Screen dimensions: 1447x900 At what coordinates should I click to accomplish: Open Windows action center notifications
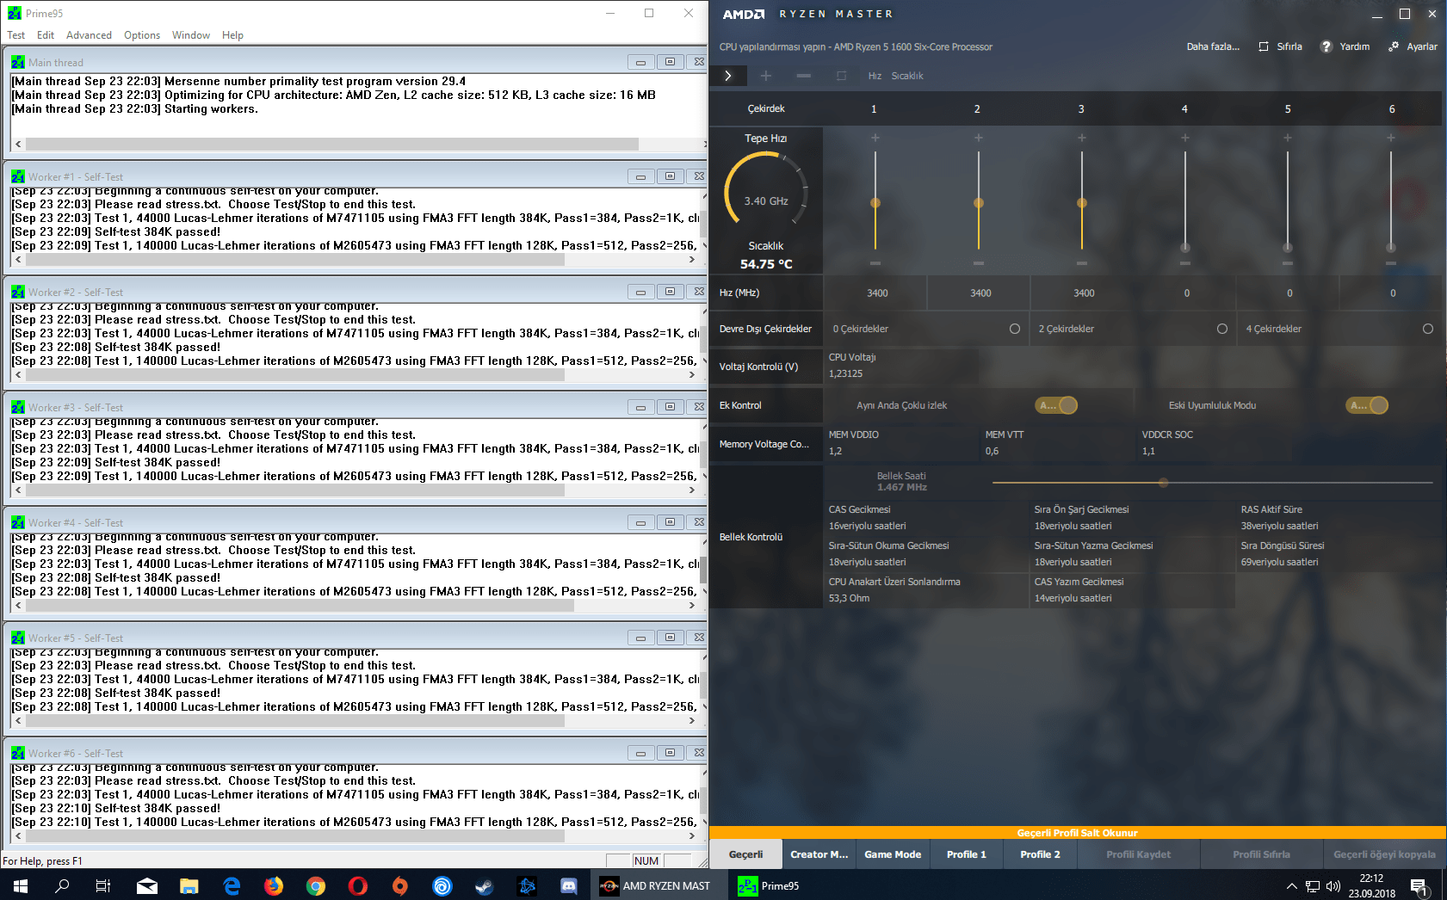pos(1419,885)
